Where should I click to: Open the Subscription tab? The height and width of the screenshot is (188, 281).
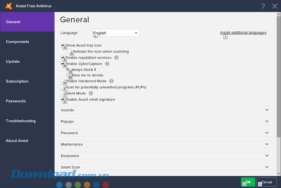(27, 81)
